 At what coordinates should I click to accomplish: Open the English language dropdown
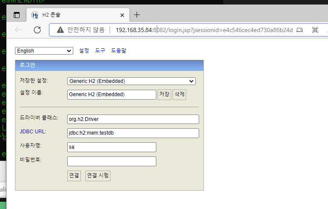(44, 51)
